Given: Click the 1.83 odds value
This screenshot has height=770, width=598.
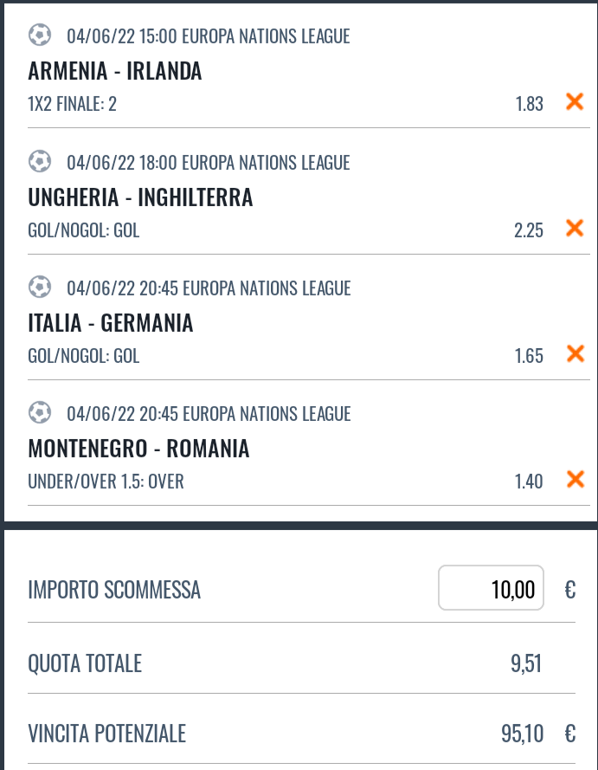Looking at the screenshot, I should pos(529,104).
